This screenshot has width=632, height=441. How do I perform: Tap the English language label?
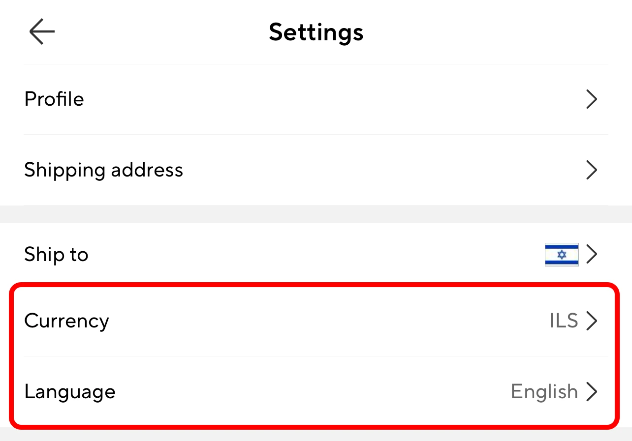pos(544,392)
